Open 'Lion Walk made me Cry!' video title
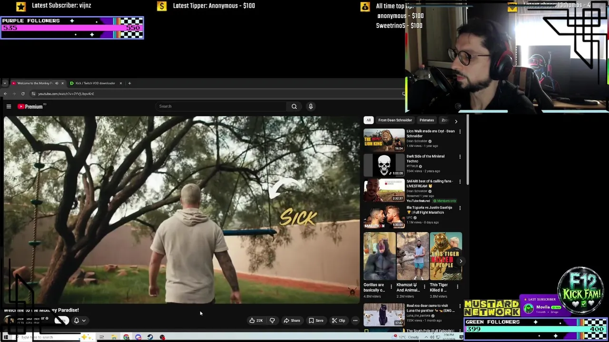The height and width of the screenshot is (342, 609). tap(431, 133)
